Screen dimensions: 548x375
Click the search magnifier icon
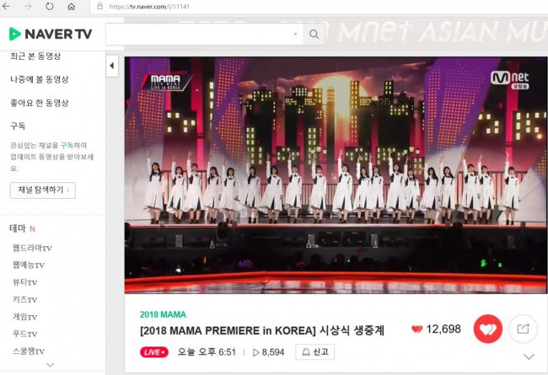pos(314,35)
